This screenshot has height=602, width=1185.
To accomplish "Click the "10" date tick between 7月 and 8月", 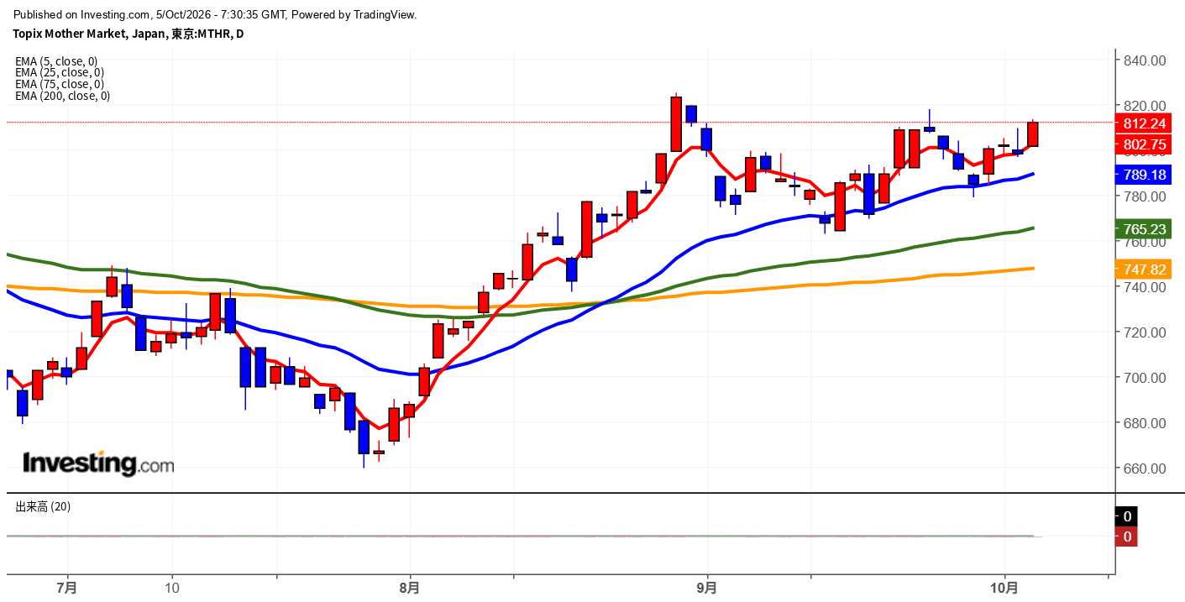I will coord(171,588).
